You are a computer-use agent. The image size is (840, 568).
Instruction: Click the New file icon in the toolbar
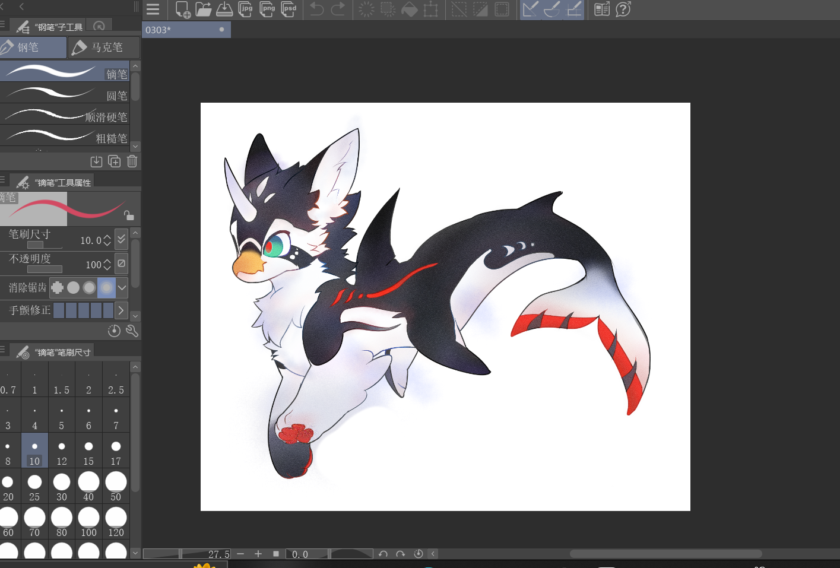182,9
